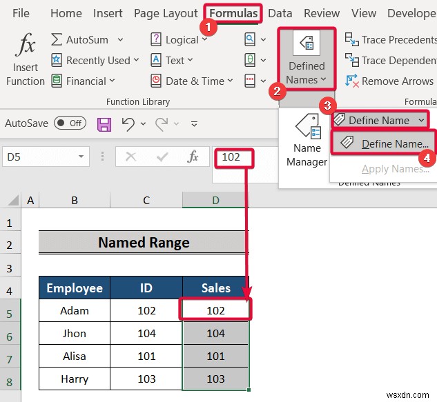Click the Adam cell
437x402 pixels.
(75, 310)
